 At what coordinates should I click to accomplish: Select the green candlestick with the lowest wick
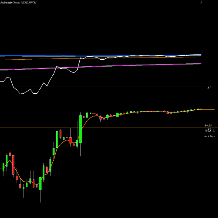coord(40,184)
